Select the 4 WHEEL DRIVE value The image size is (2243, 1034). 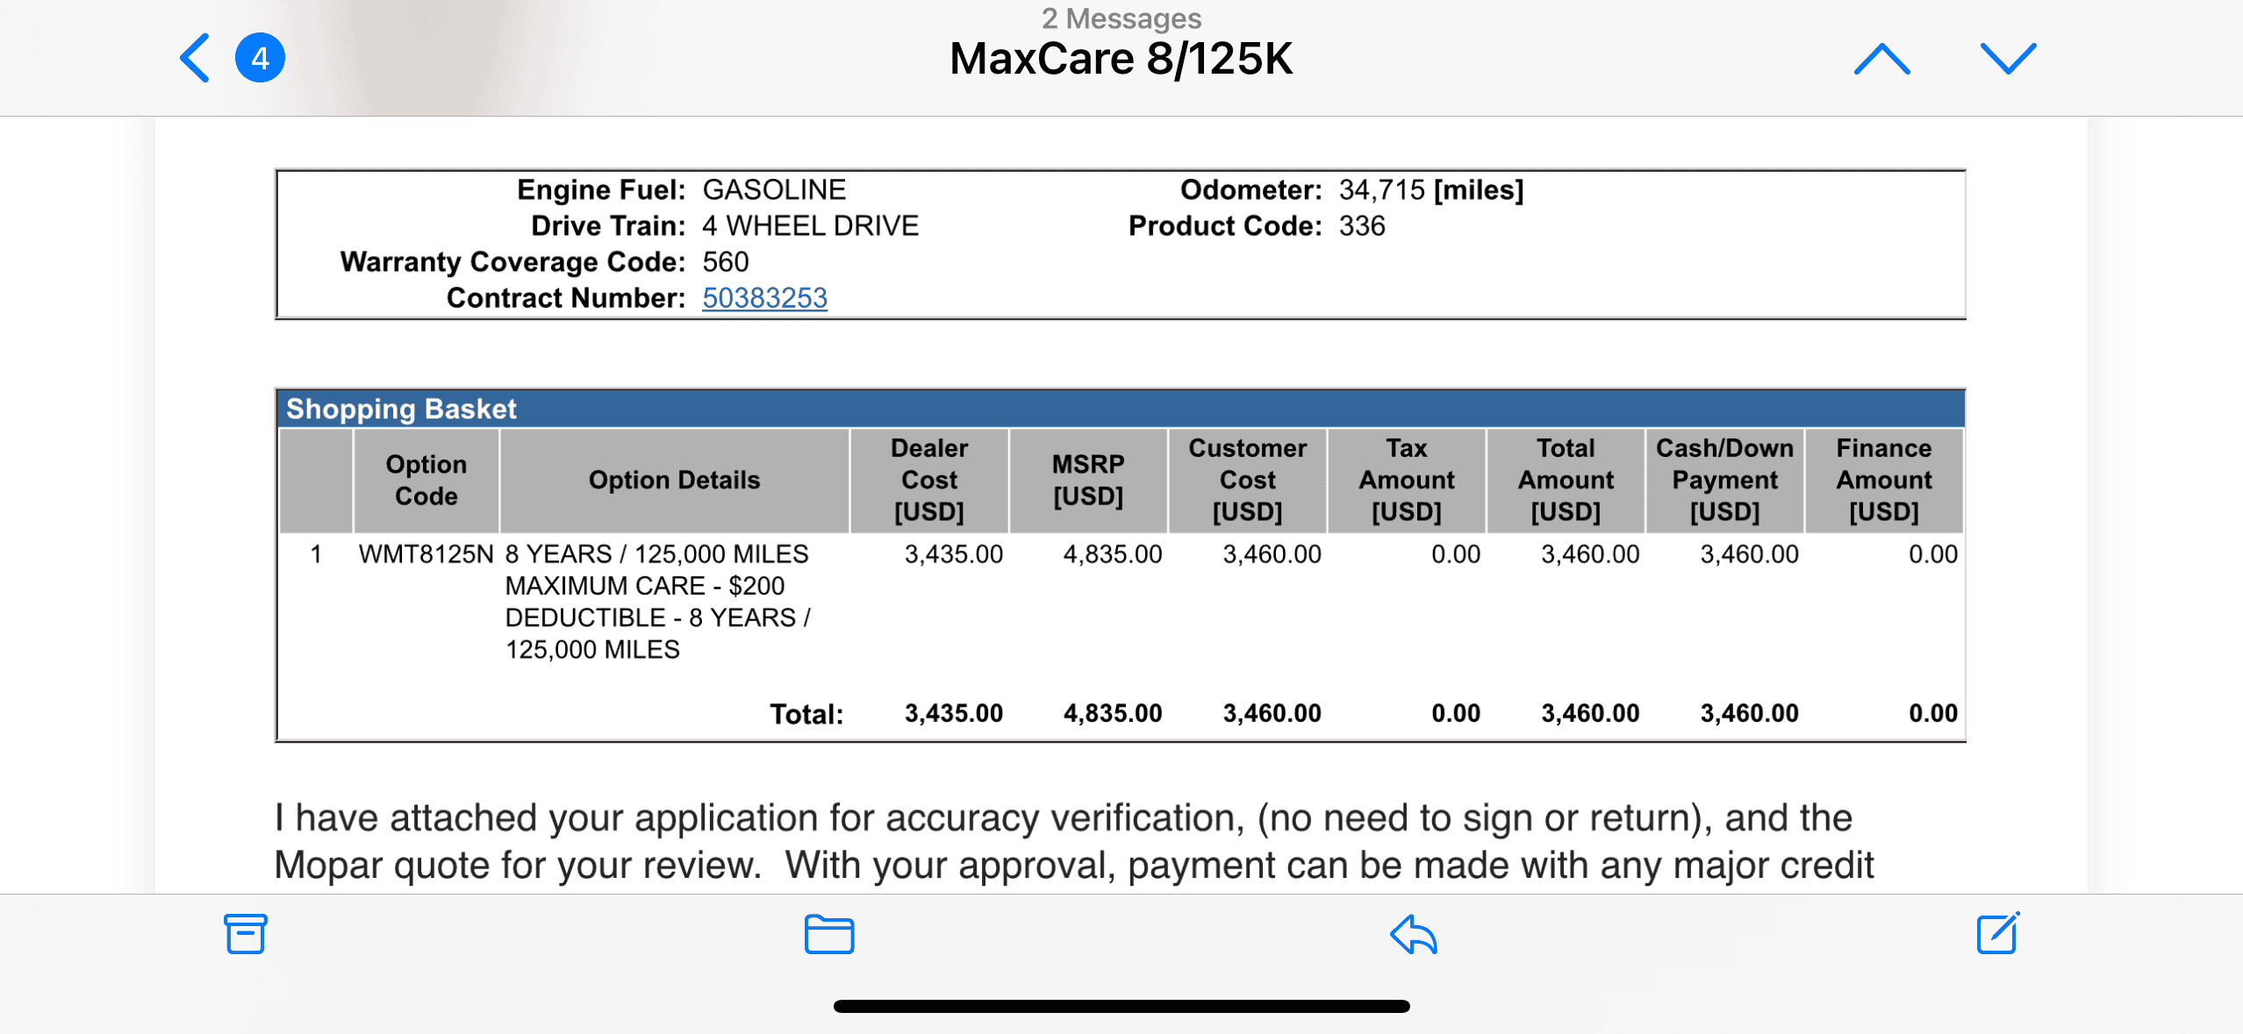pyautogui.click(x=810, y=226)
